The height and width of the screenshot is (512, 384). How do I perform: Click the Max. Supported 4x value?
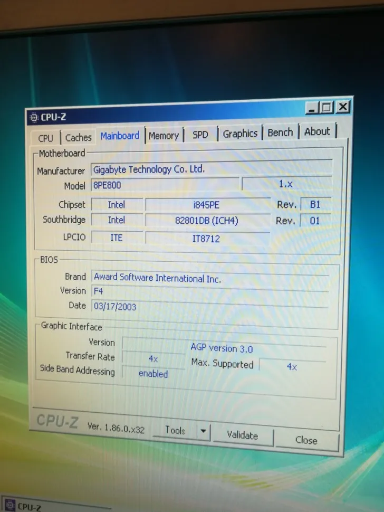point(292,366)
